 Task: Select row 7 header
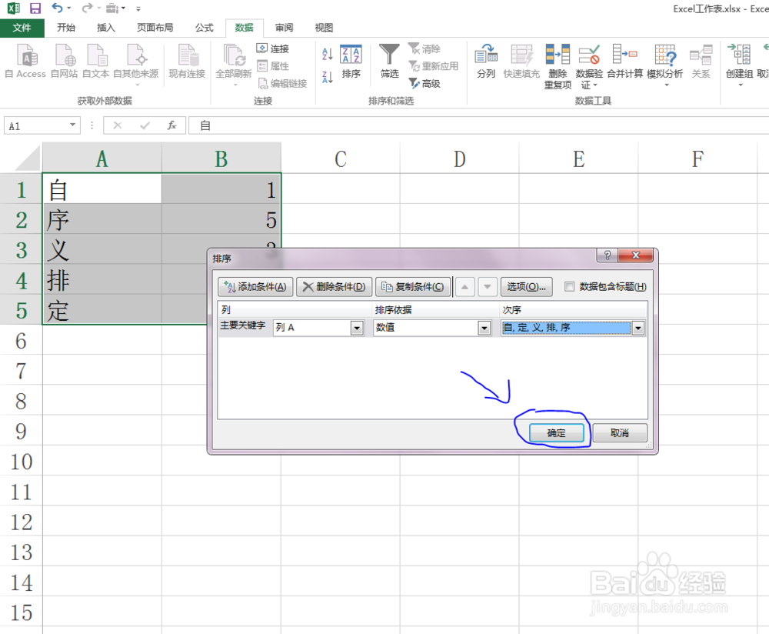click(21, 371)
